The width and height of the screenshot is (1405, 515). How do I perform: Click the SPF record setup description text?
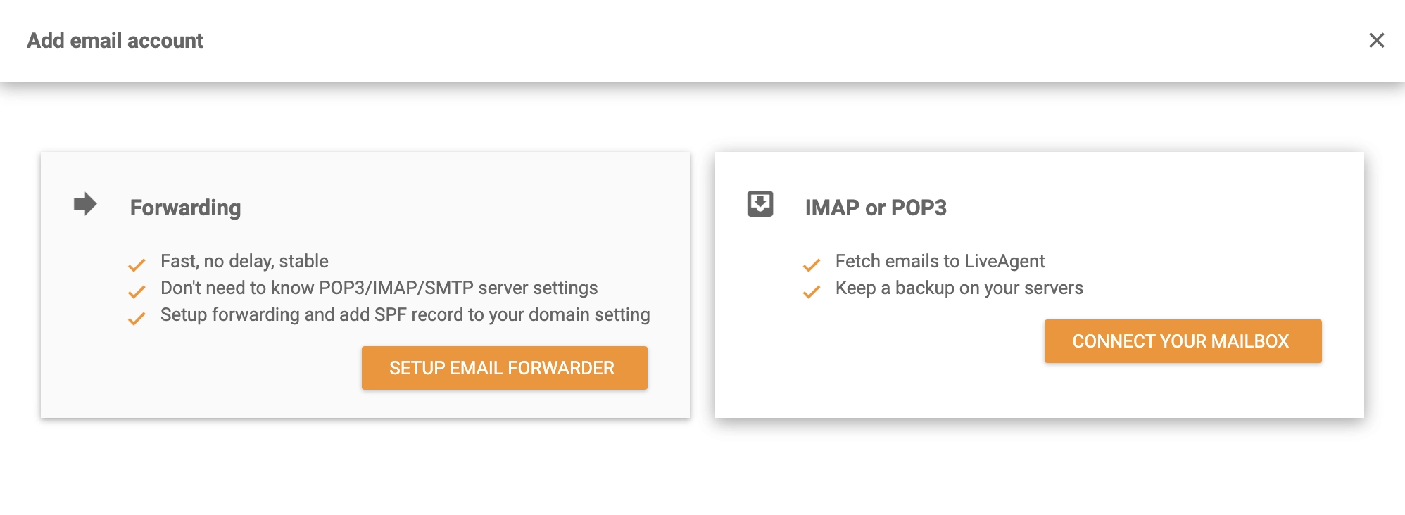coord(405,314)
